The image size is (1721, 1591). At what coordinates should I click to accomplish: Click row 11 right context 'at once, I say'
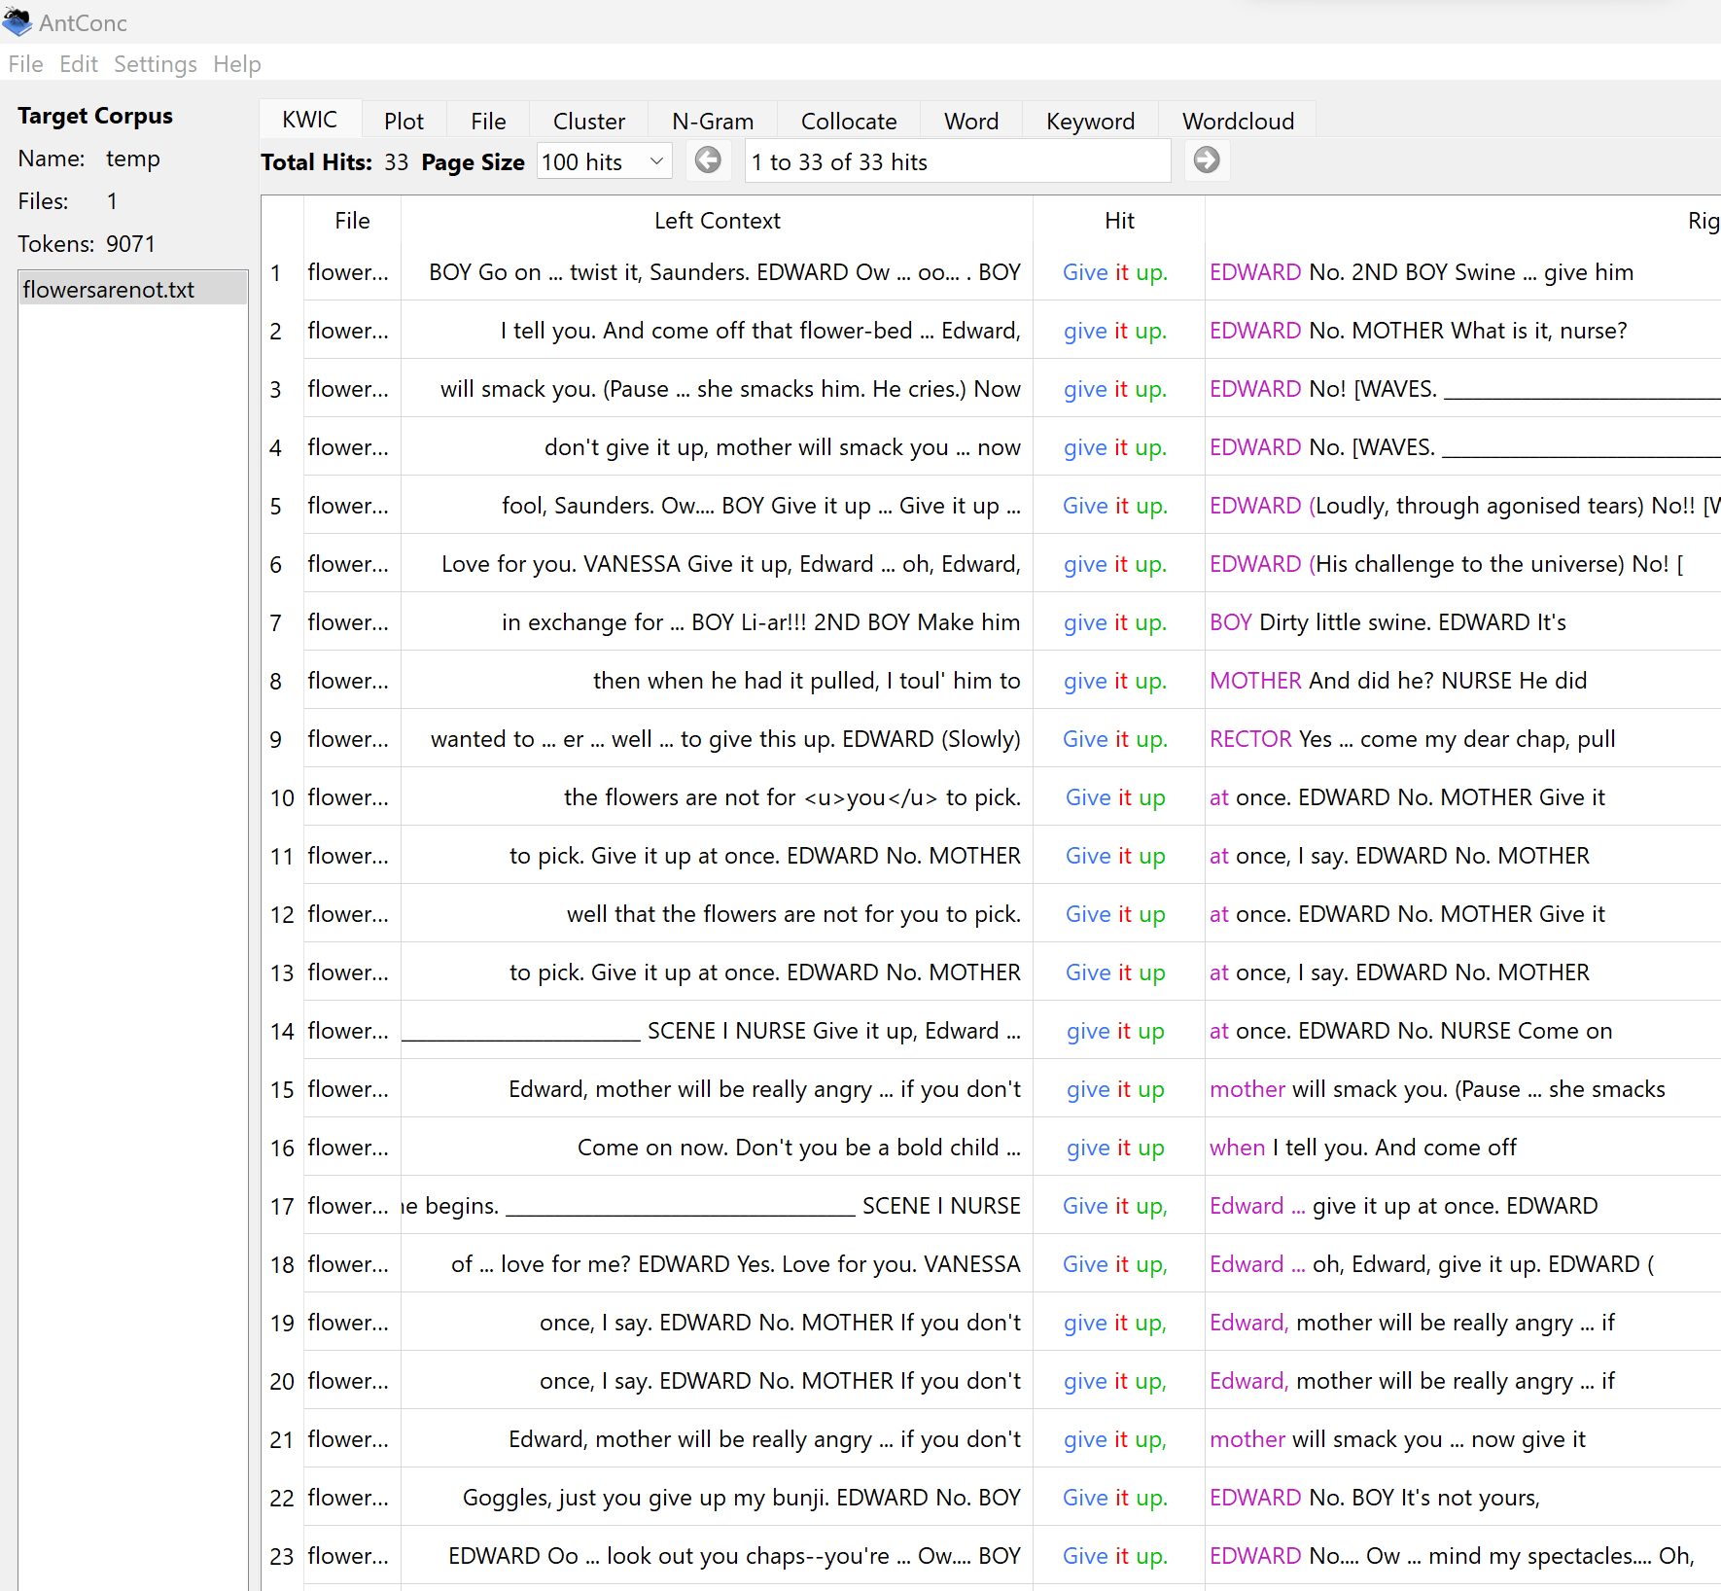1279,856
